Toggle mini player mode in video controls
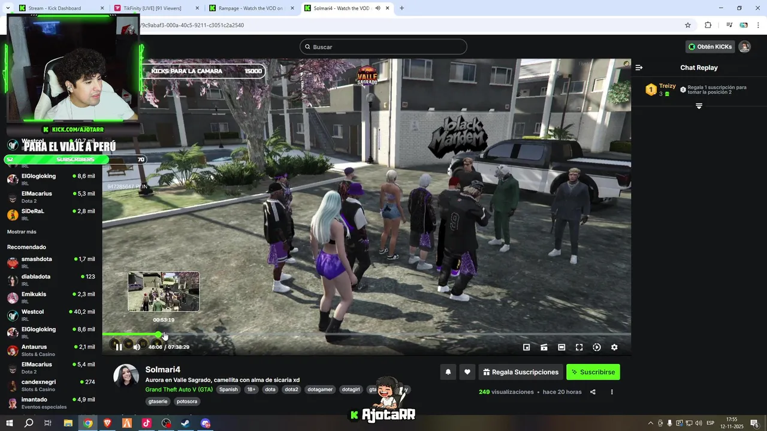Image resolution: width=767 pixels, height=431 pixels. (x=526, y=347)
